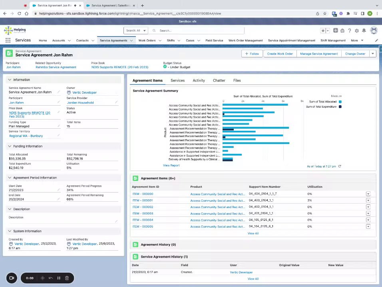Screen dimensions: 382x287
Task: Open the Work Orders tab dropdown chevron
Action: coord(160,41)
